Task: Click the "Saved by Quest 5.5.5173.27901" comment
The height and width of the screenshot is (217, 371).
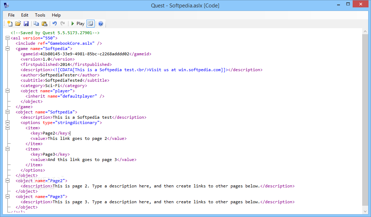Action: click(x=55, y=33)
